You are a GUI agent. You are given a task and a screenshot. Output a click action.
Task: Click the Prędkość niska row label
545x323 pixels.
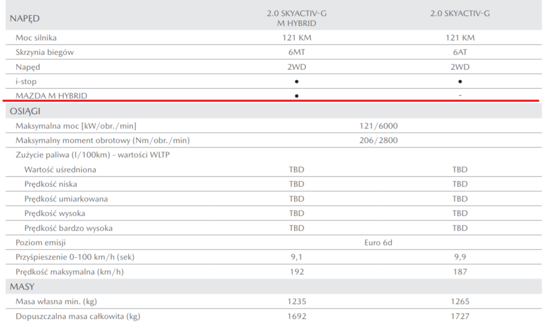(x=50, y=184)
